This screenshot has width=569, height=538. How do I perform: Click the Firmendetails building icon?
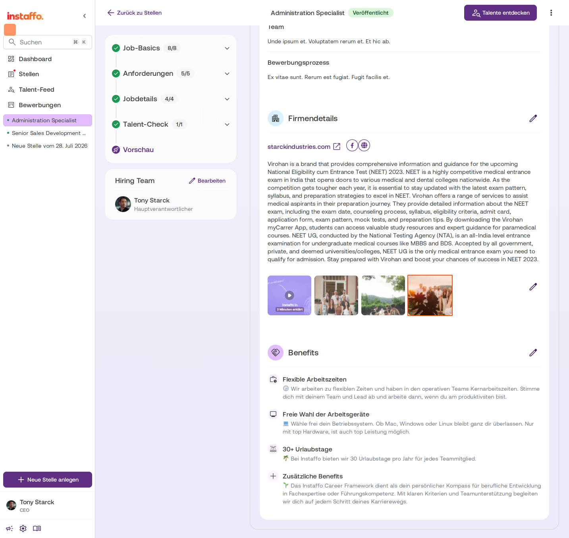click(x=276, y=118)
